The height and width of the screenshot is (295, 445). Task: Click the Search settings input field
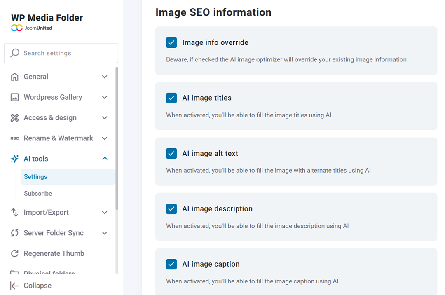(x=61, y=53)
